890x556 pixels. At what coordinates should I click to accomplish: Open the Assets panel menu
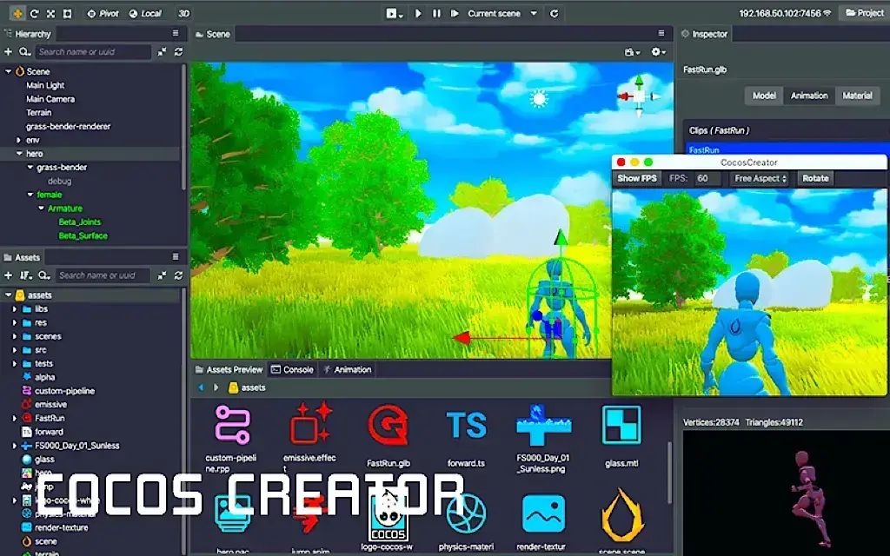click(x=176, y=256)
